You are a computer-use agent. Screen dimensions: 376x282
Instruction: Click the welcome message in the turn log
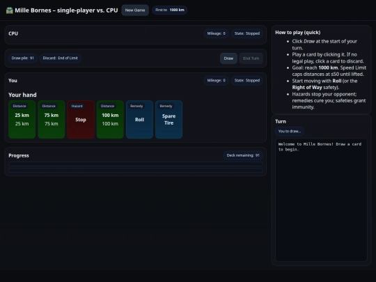[320, 147]
